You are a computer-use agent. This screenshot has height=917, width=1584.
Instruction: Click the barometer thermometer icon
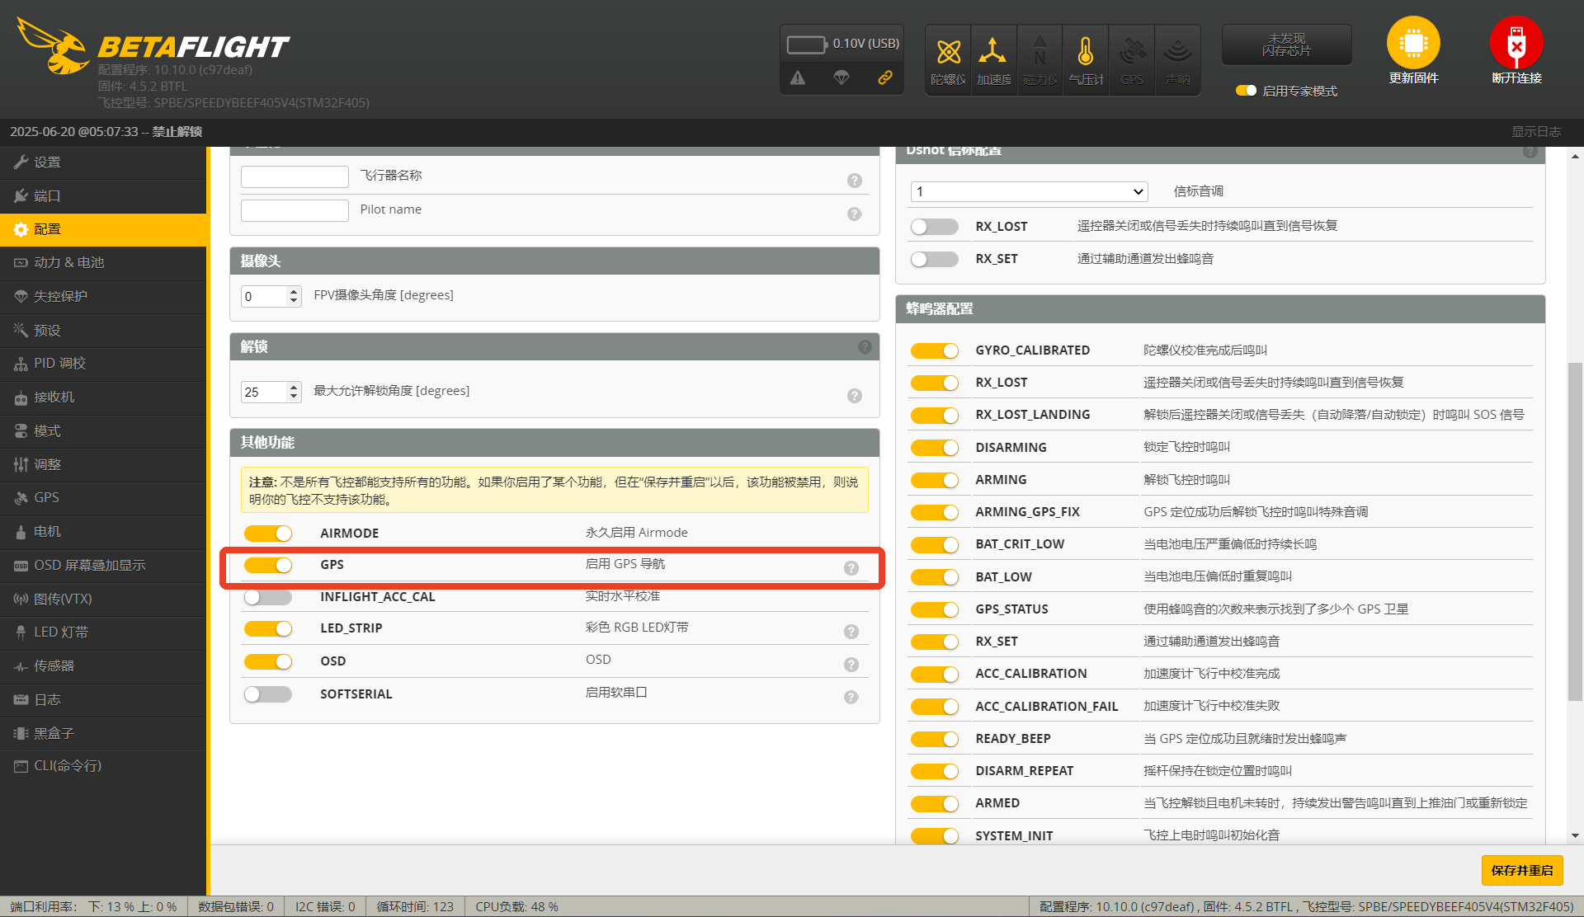click(1086, 51)
